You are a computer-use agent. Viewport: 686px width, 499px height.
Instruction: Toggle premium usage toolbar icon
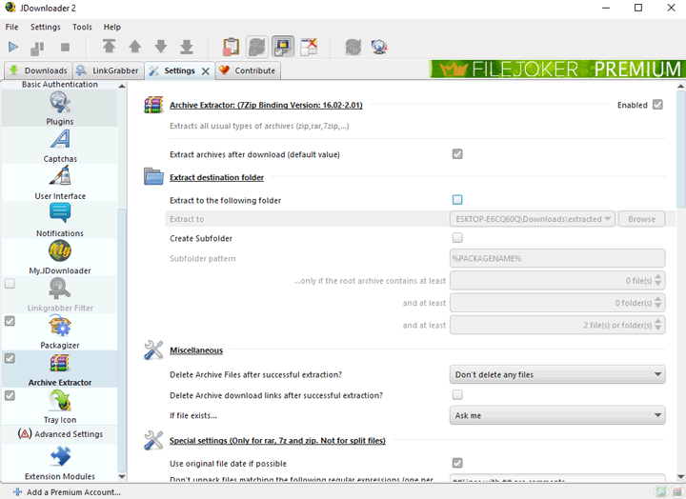coord(283,47)
